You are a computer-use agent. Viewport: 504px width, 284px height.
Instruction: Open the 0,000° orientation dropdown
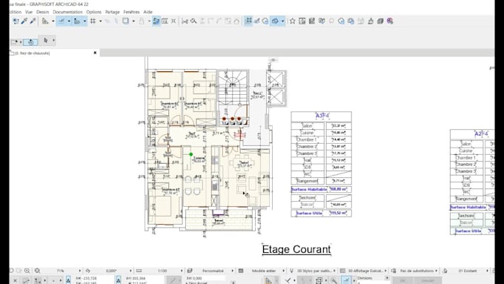(x=130, y=271)
